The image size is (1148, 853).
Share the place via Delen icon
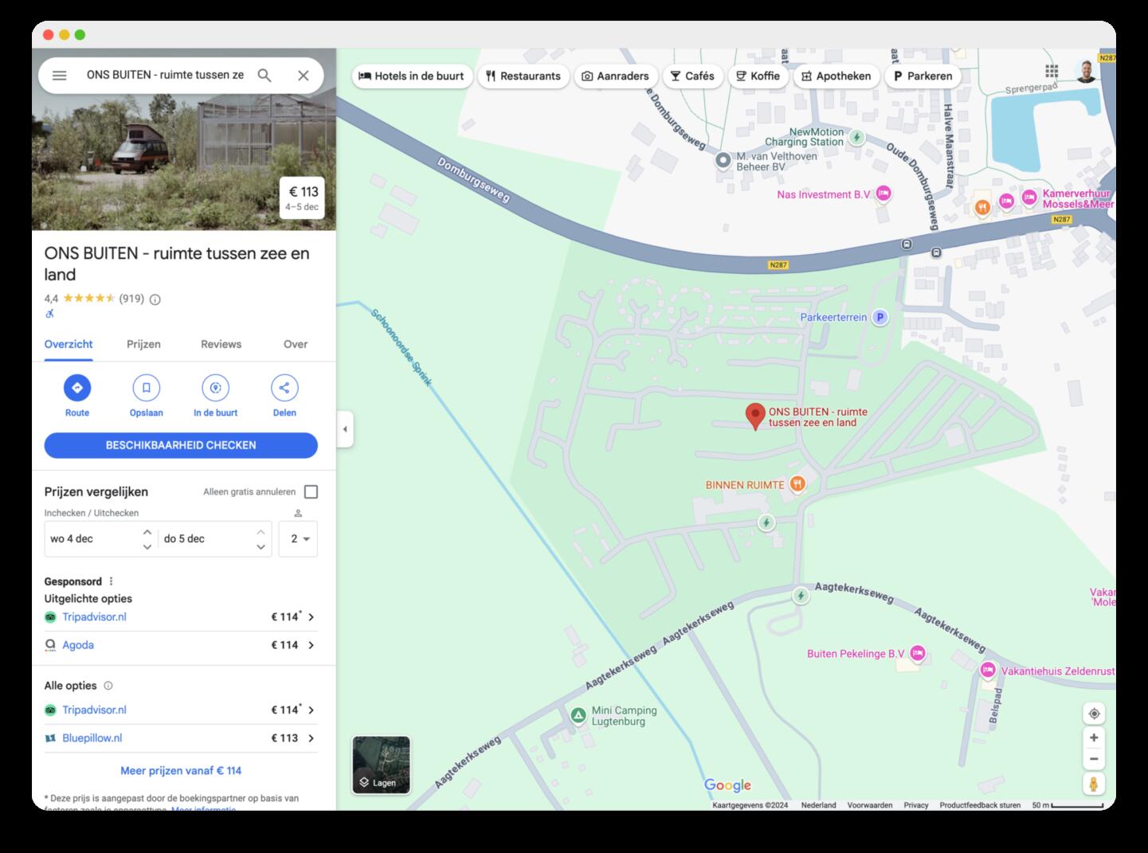[x=284, y=388]
